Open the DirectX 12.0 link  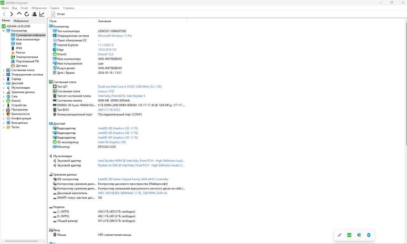[106, 54]
